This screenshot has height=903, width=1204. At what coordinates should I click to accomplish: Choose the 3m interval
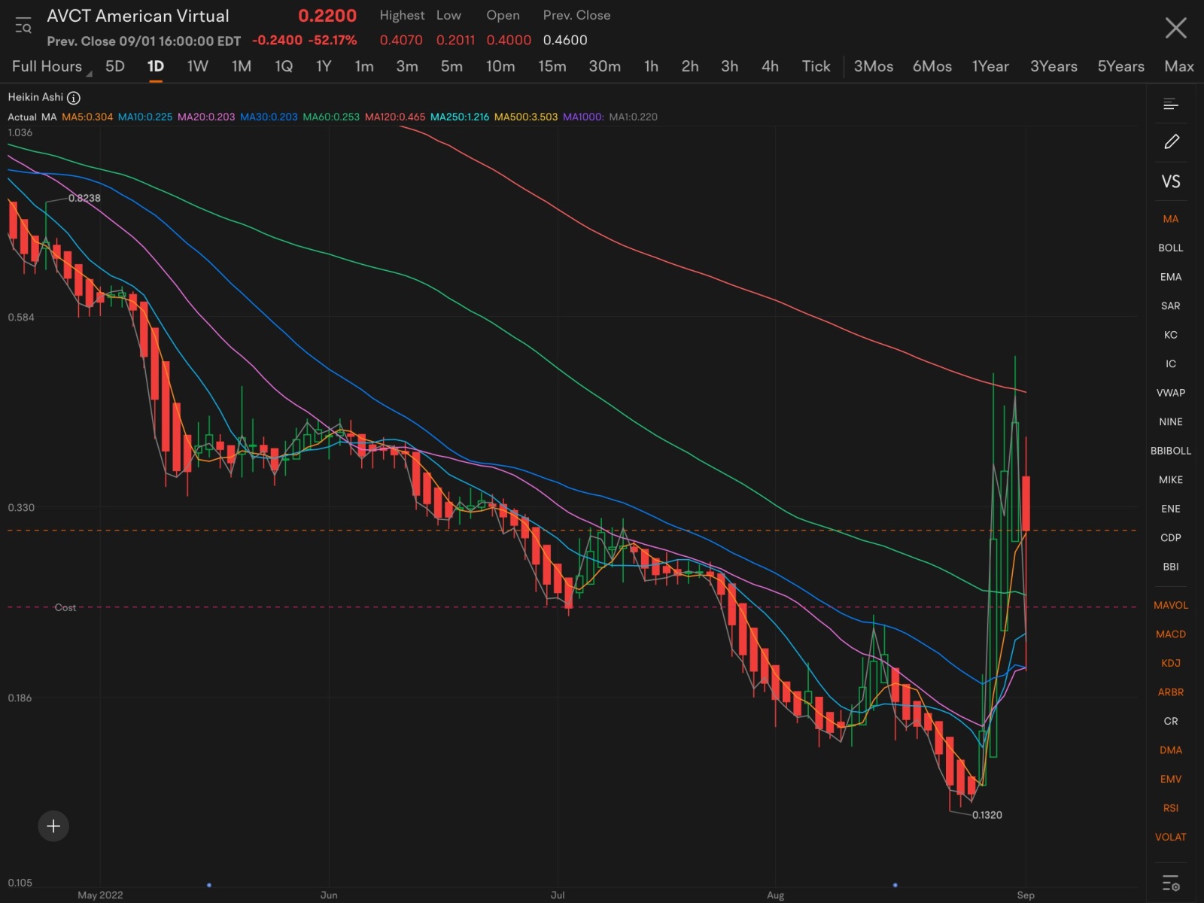(x=407, y=66)
